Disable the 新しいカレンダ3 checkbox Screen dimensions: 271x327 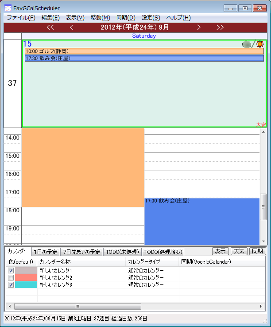coord(11,285)
